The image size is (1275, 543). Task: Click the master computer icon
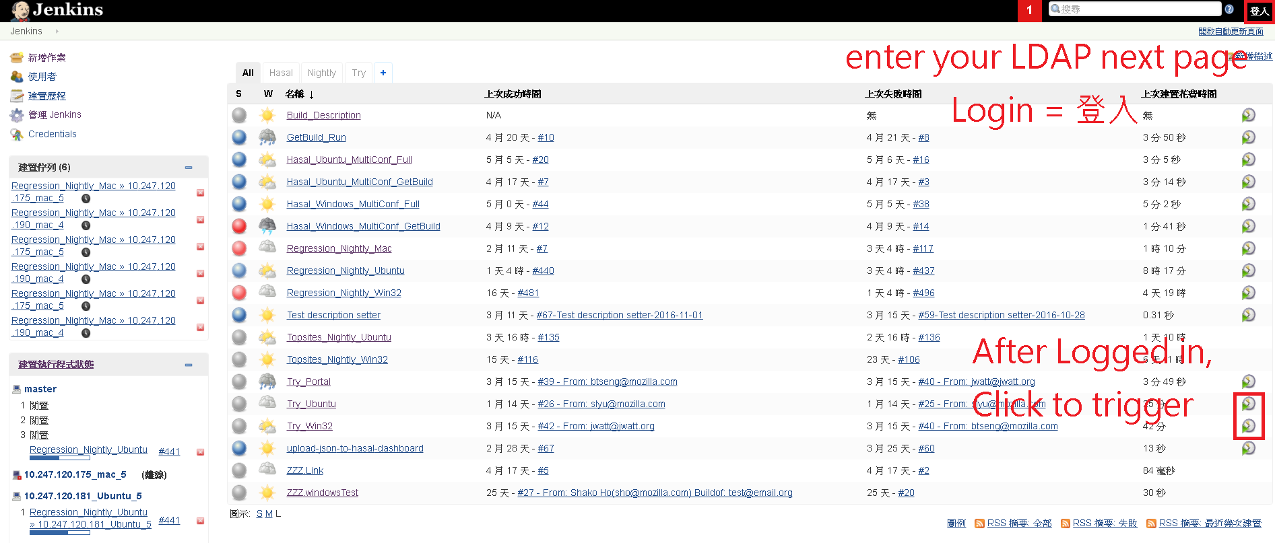point(17,389)
